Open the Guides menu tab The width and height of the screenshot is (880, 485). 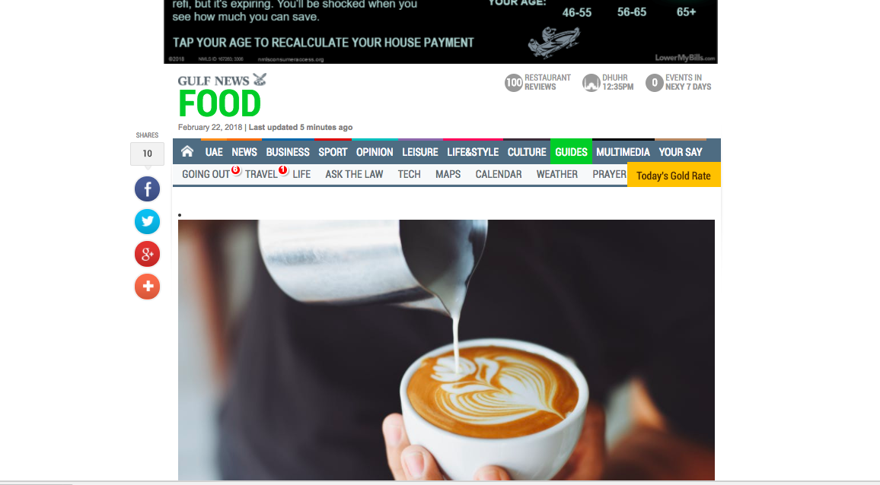click(x=571, y=151)
